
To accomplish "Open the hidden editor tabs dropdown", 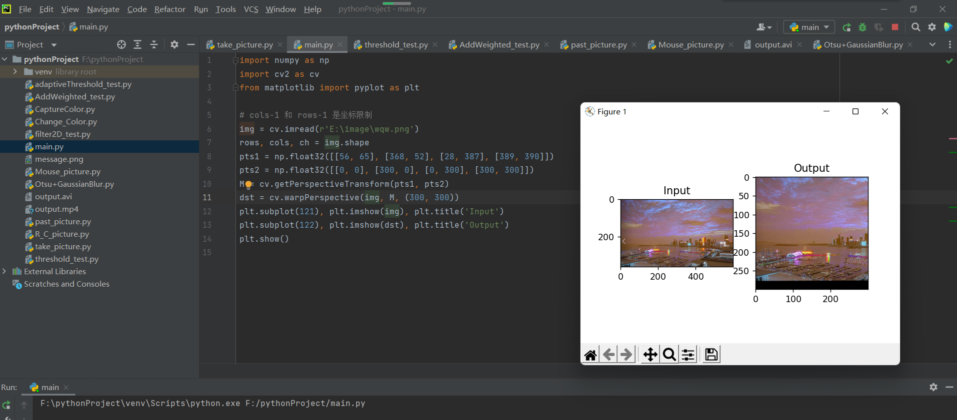I will [x=932, y=44].
